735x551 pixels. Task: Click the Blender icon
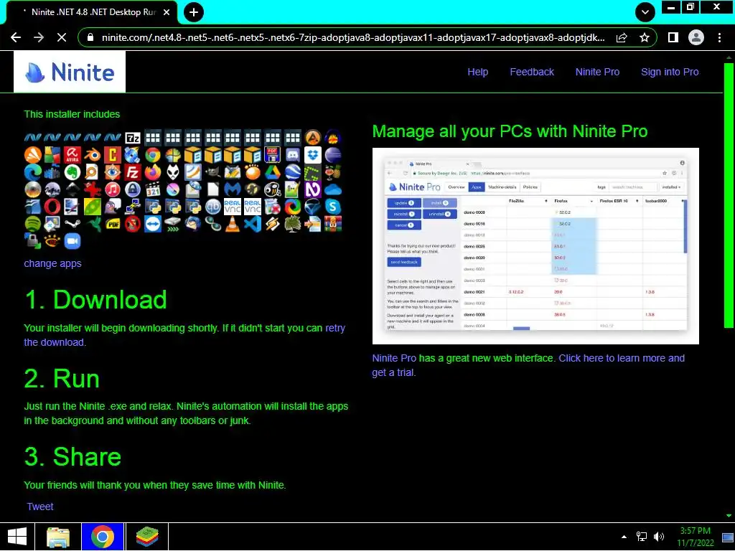[93, 155]
